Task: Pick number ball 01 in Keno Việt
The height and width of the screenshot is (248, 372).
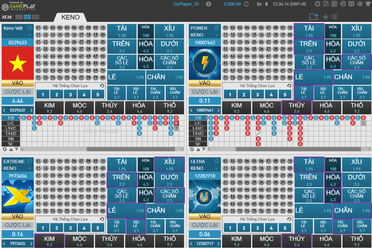Action: coord(38,27)
